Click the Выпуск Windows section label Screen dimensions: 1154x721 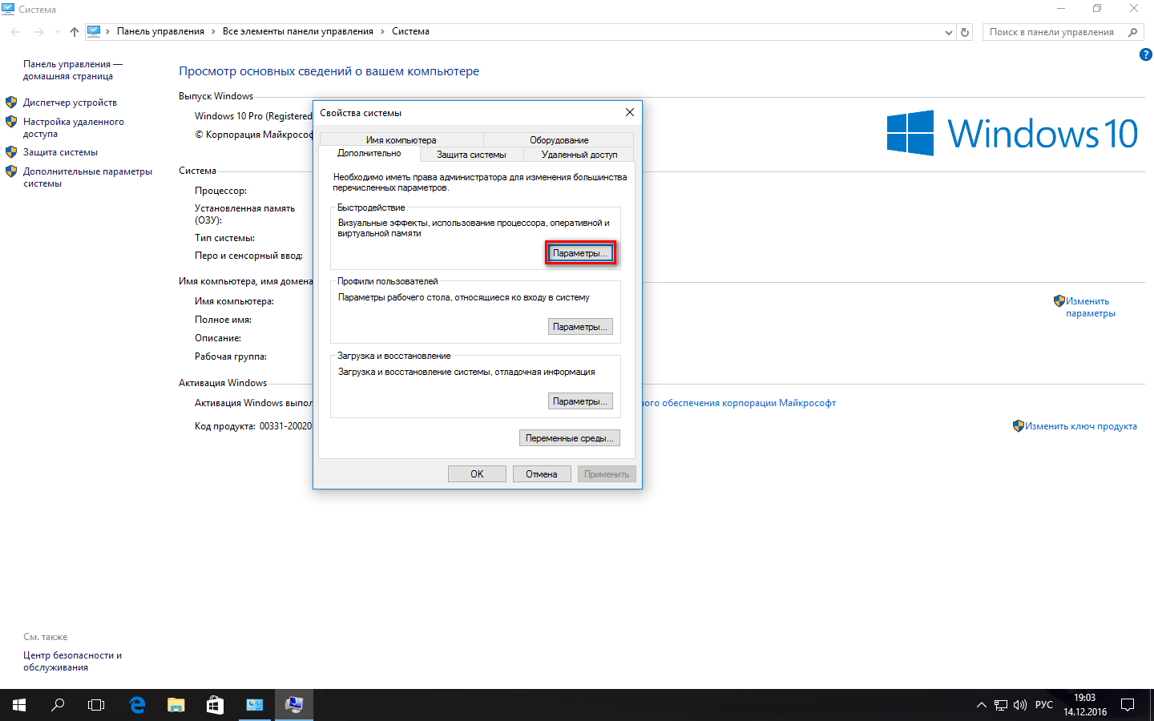pyautogui.click(x=216, y=96)
